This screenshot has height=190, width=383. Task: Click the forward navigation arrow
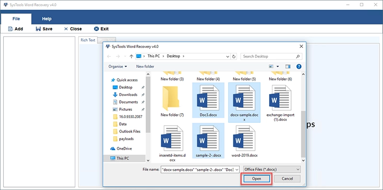pyautogui.click(x=118, y=56)
